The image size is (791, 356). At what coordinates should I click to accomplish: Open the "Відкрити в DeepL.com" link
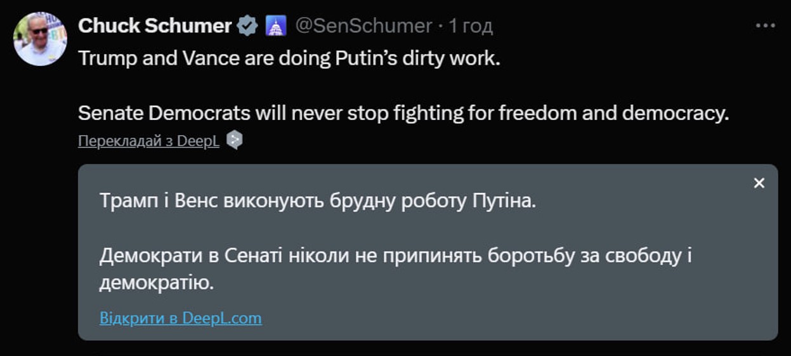point(180,318)
